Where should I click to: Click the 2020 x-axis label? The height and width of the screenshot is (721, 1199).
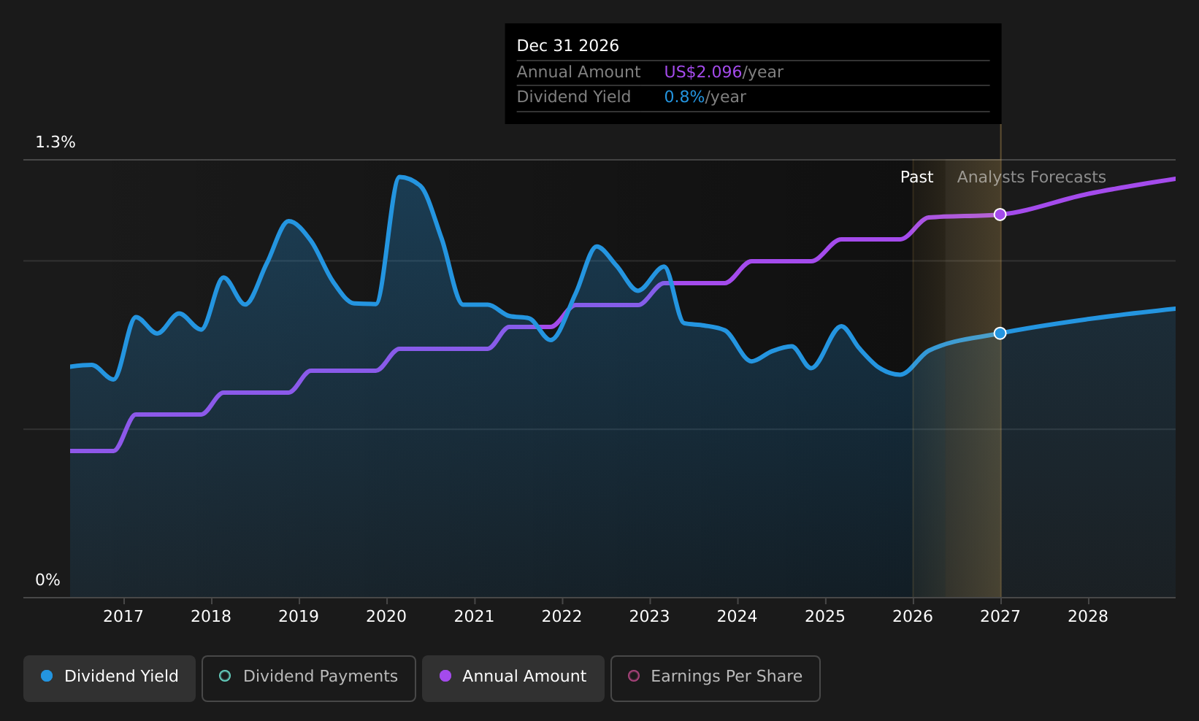click(x=386, y=617)
